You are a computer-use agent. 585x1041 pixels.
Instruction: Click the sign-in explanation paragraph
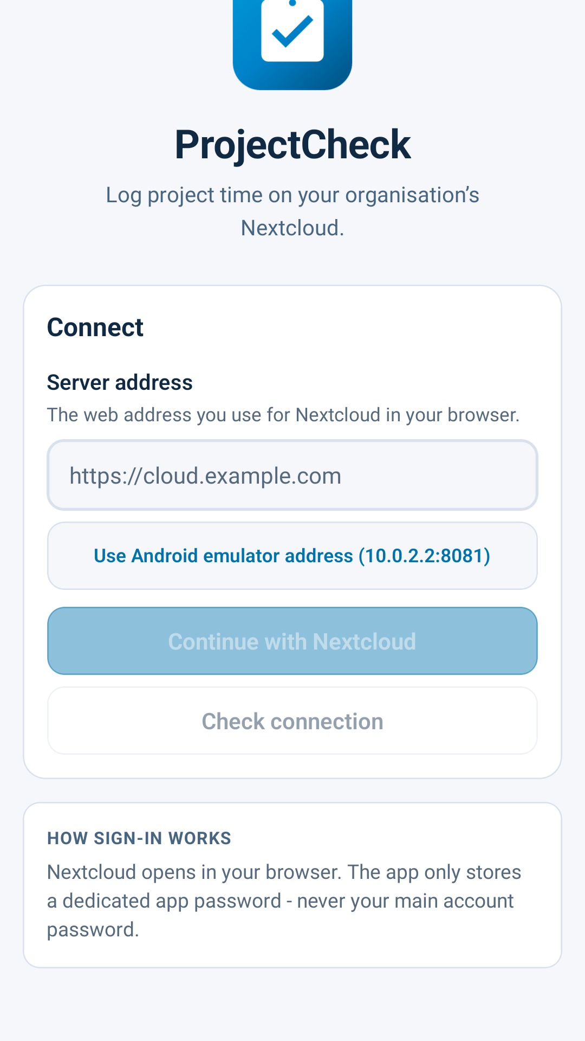[x=284, y=901]
